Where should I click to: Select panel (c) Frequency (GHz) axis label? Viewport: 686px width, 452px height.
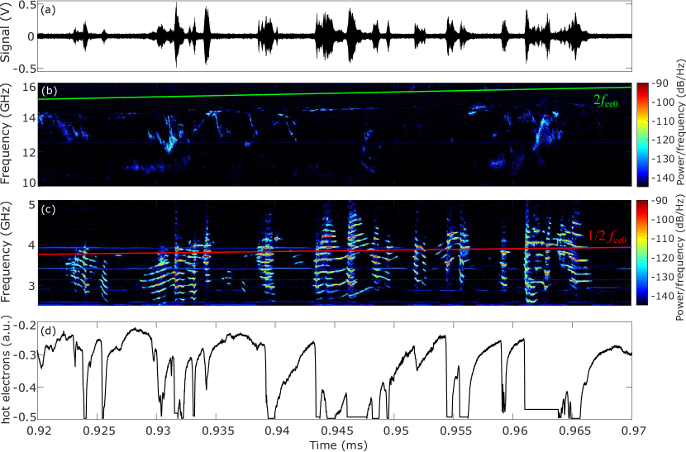tap(6, 253)
